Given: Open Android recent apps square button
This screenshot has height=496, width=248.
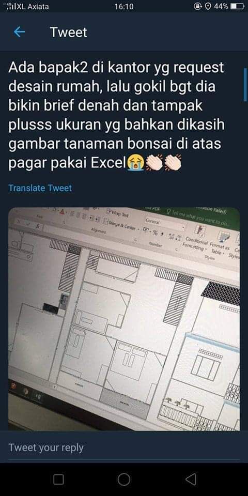Looking at the screenshot, I should [x=58, y=479].
